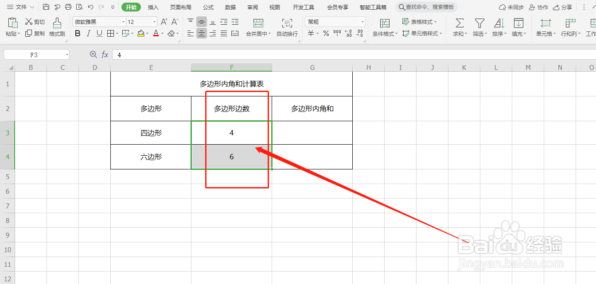
Task: Open the 数据 ribbon tab
Action: tap(230, 7)
